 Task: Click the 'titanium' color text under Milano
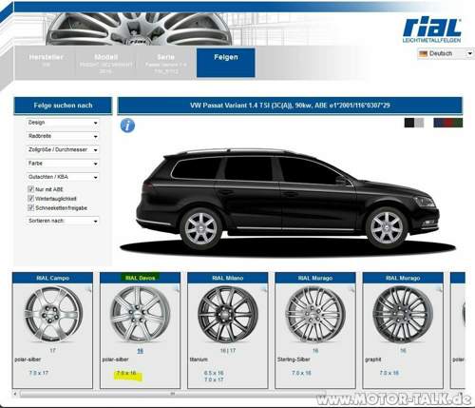pos(199,359)
